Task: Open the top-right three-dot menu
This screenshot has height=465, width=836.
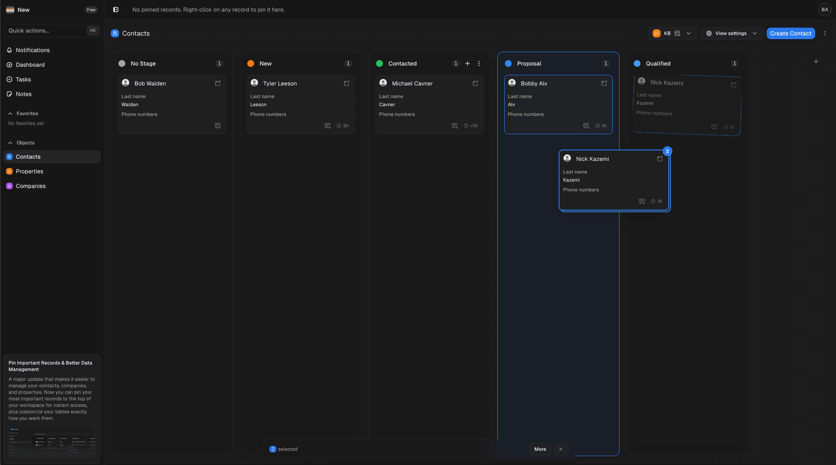Action: [x=825, y=33]
